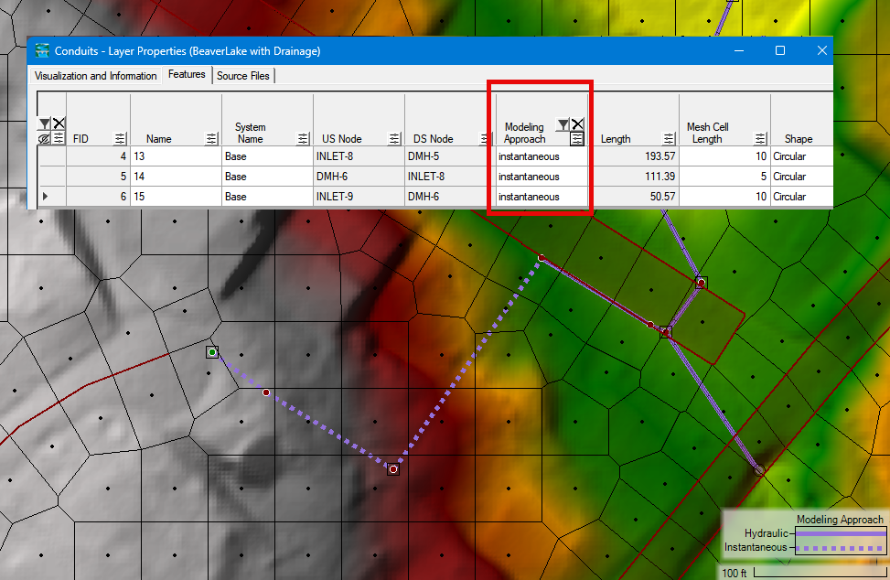Click the instantaneous cell for conduit 13
Viewport: 890px width, 580px height.
(540, 156)
